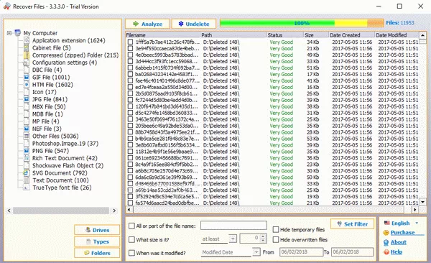Click the tree panel horizontal scrollbar
This screenshot has width=431, height=263.
tap(61, 211)
